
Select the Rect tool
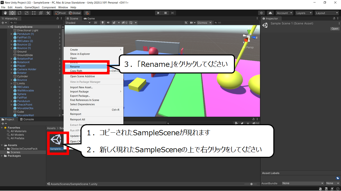coord(34,13)
